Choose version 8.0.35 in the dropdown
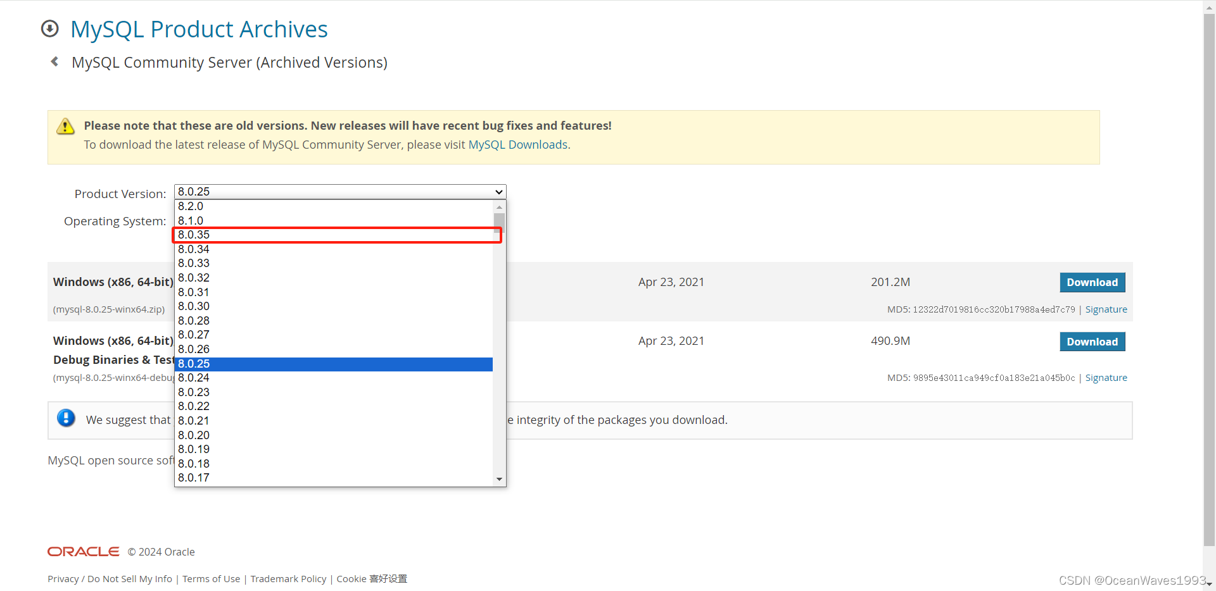Screen dimensions: 1216x591 click(334, 235)
